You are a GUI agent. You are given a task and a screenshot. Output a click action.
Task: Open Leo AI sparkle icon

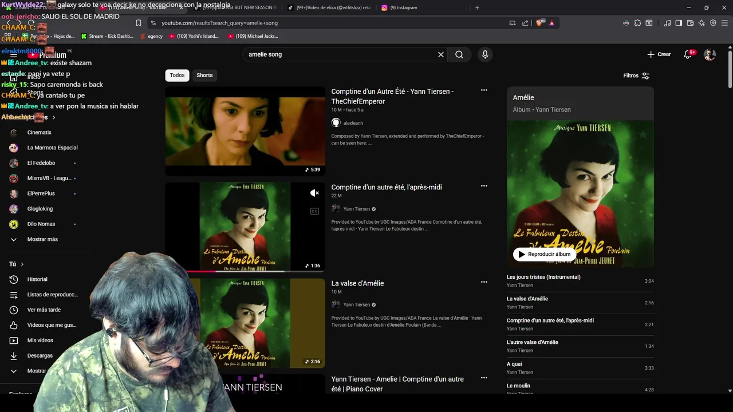coord(702,23)
